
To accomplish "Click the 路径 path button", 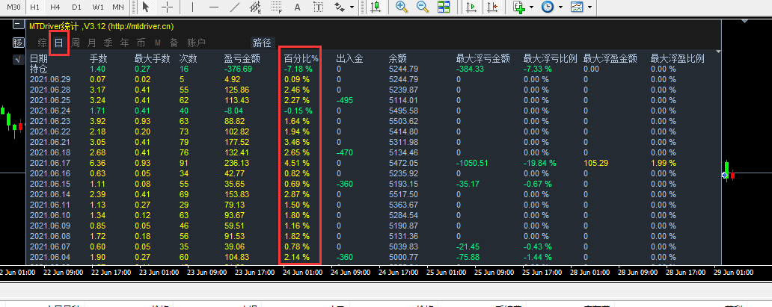I will point(262,43).
